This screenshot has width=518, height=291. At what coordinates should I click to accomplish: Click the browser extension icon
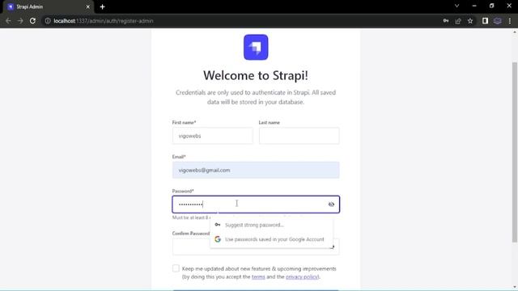497,21
